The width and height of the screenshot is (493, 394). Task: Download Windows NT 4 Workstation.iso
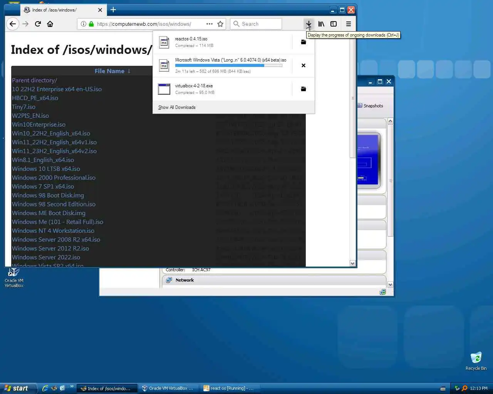(53, 230)
